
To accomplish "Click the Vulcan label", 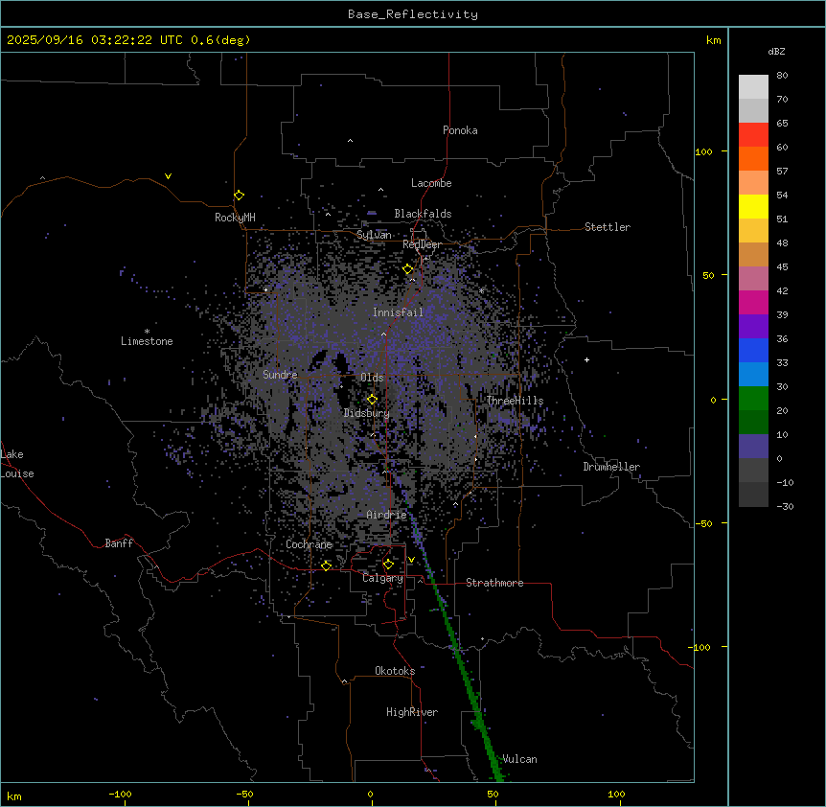I will 519,759.
